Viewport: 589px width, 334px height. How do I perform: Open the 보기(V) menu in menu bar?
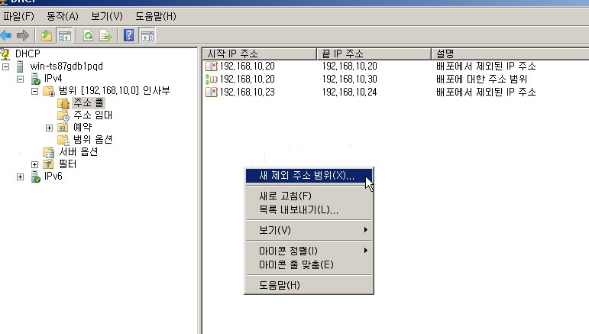click(x=107, y=17)
